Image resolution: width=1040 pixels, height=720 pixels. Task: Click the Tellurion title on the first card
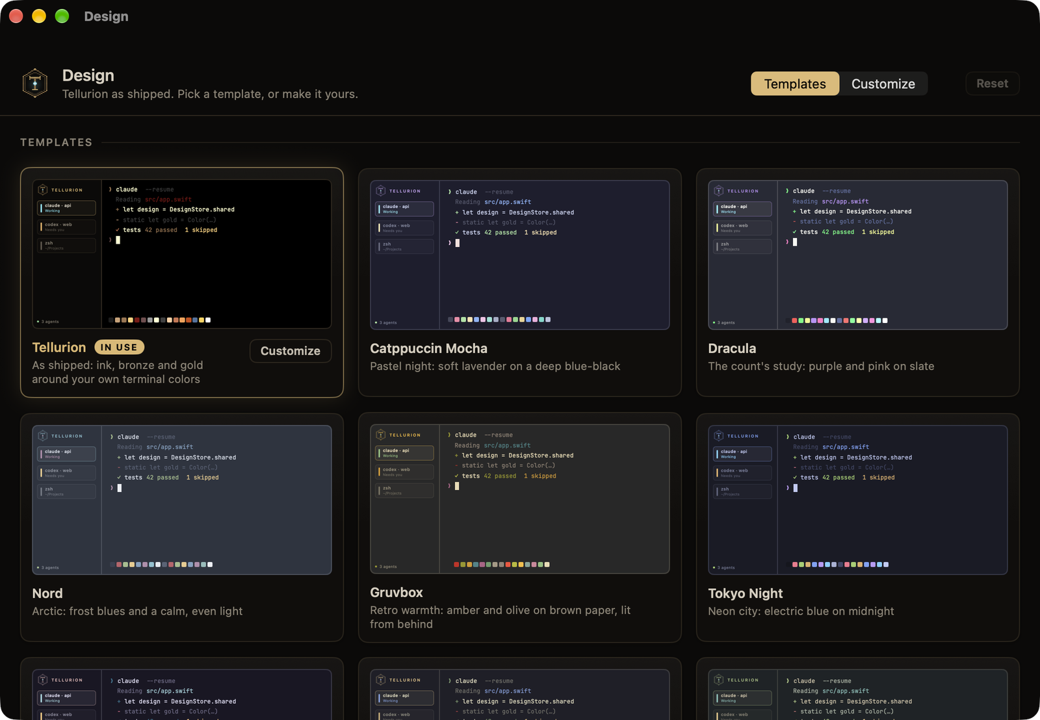[x=59, y=348]
